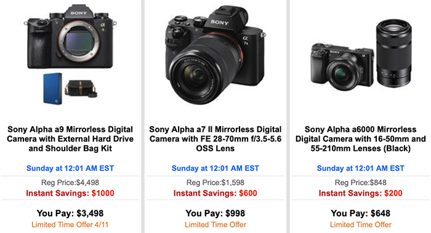Click Reg Price:$848 text
Screen dimensions: 431x233
pyautogui.click(x=360, y=182)
